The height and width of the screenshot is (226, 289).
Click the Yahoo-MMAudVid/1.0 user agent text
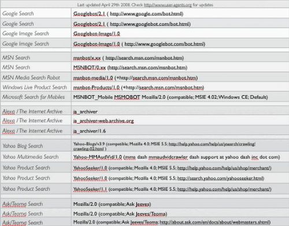98,157
